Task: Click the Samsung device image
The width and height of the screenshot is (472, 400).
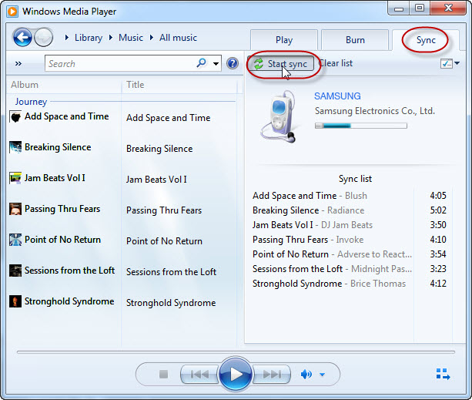Action: pyautogui.click(x=279, y=116)
